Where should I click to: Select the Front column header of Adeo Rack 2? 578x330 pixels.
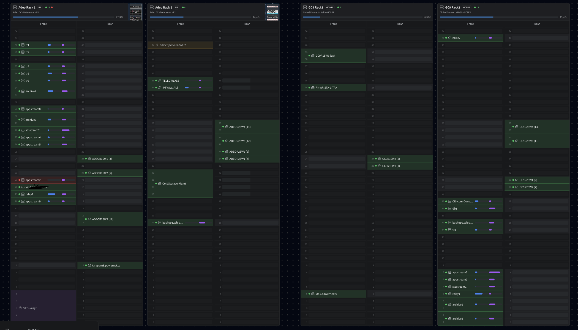click(180, 24)
